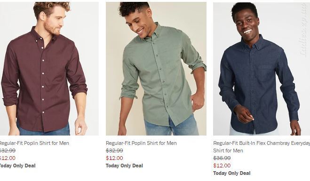Open Regular-Fit Built-In Flex Chambray Everyday link

[x=262, y=143]
